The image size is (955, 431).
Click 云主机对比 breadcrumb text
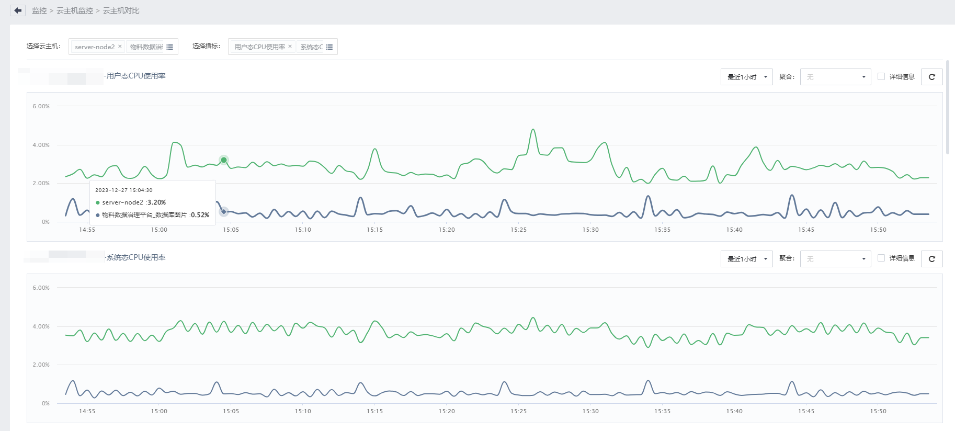(121, 10)
